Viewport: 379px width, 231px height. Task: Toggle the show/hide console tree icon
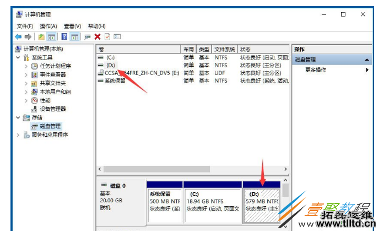pyautogui.click(x=51, y=37)
